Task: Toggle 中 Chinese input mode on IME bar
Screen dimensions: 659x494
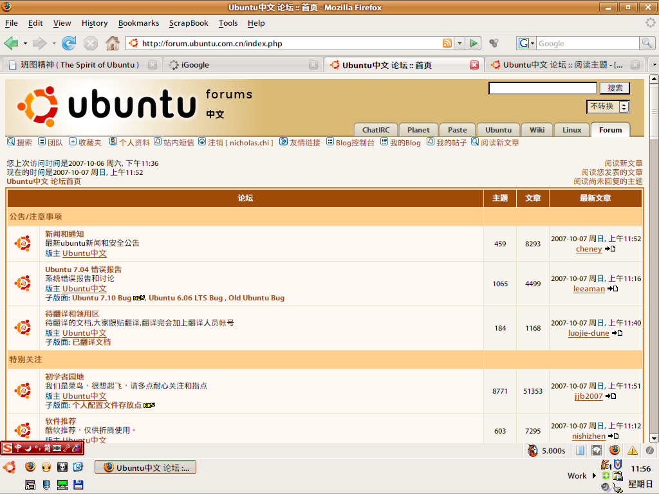Action: (x=18, y=448)
